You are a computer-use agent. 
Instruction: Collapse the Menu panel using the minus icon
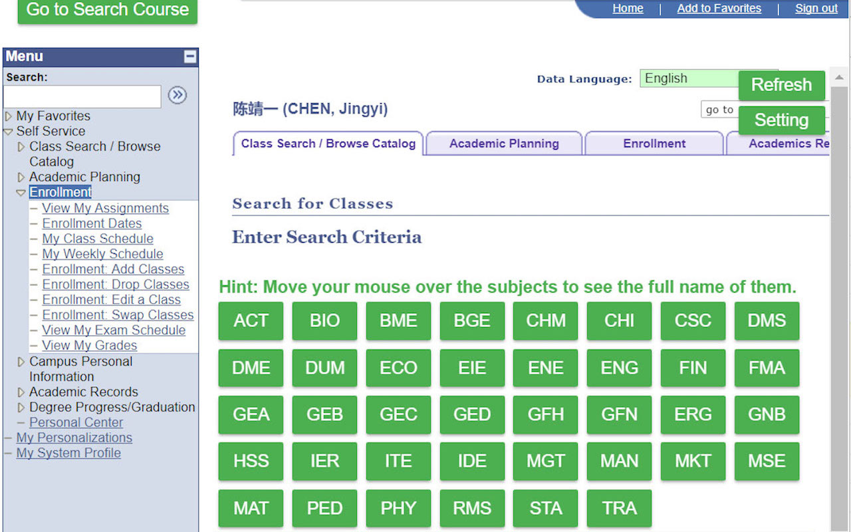point(189,57)
